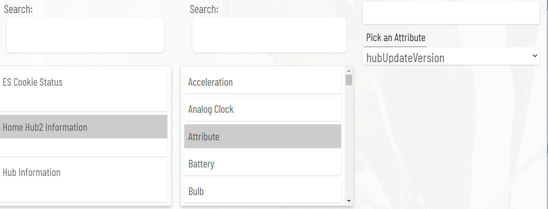This screenshot has width=548, height=209.
Task: Select Home Hub2 Information device
Action: pos(83,127)
